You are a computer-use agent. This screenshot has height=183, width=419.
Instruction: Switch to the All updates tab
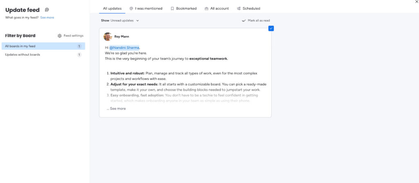[x=112, y=9]
